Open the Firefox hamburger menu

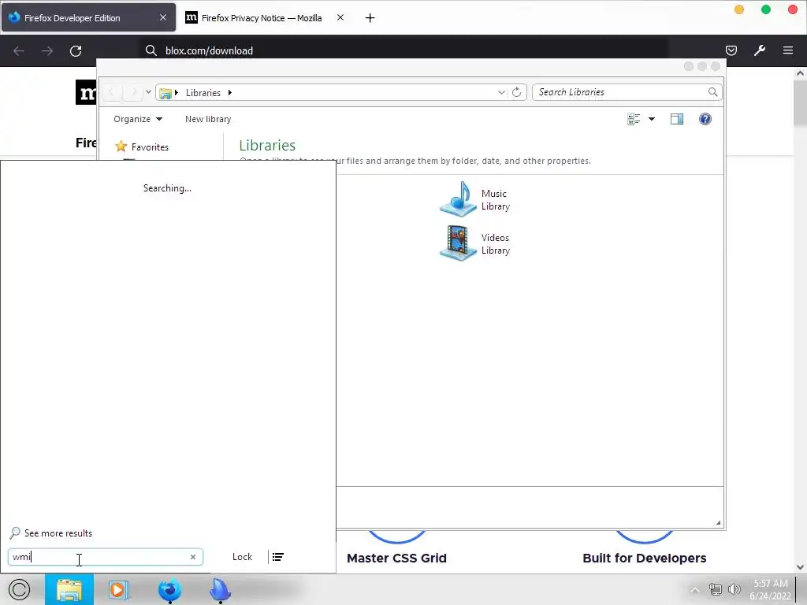click(x=788, y=50)
